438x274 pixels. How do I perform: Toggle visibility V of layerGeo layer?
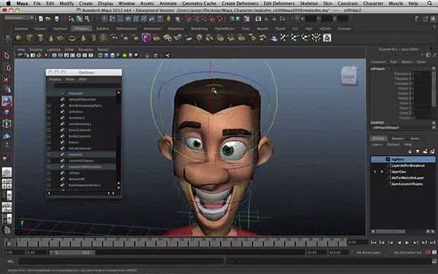(375, 172)
